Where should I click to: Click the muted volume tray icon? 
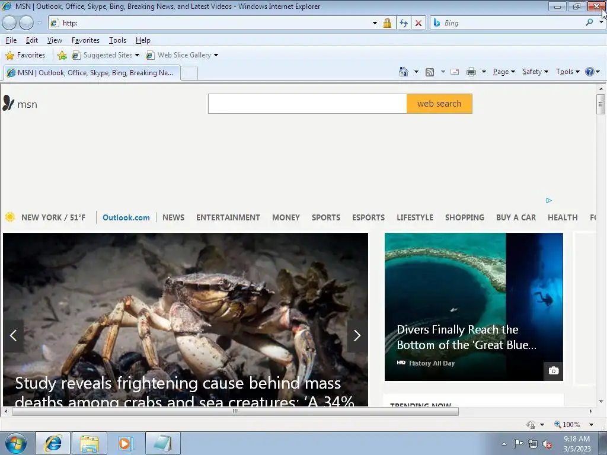547,444
